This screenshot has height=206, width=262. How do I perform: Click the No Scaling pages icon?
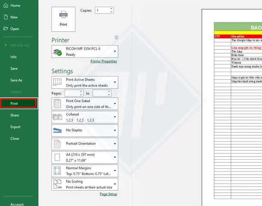(x=57, y=184)
